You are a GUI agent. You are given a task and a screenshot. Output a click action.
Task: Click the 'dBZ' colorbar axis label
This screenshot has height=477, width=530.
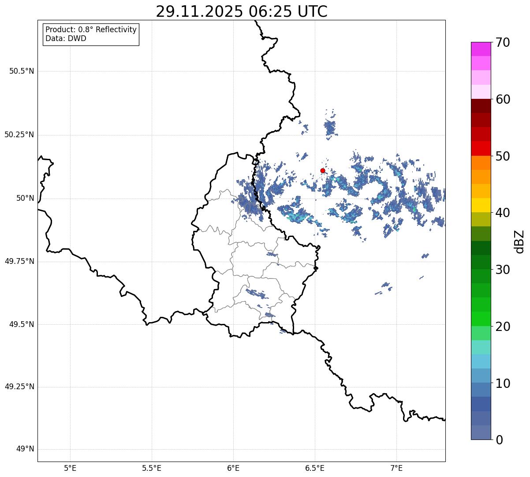point(519,241)
